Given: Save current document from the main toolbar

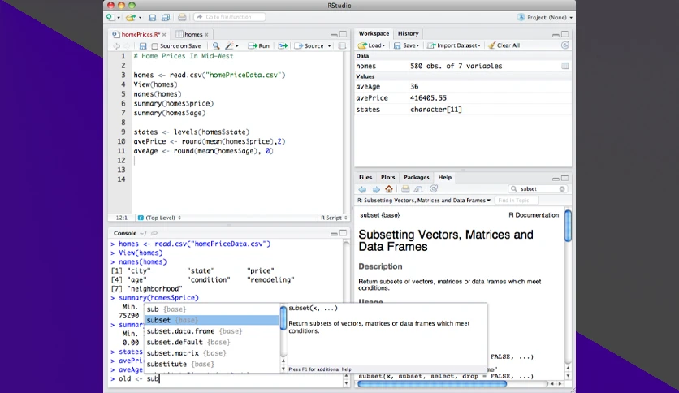Looking at the screenshot, I should click(152, 17).
